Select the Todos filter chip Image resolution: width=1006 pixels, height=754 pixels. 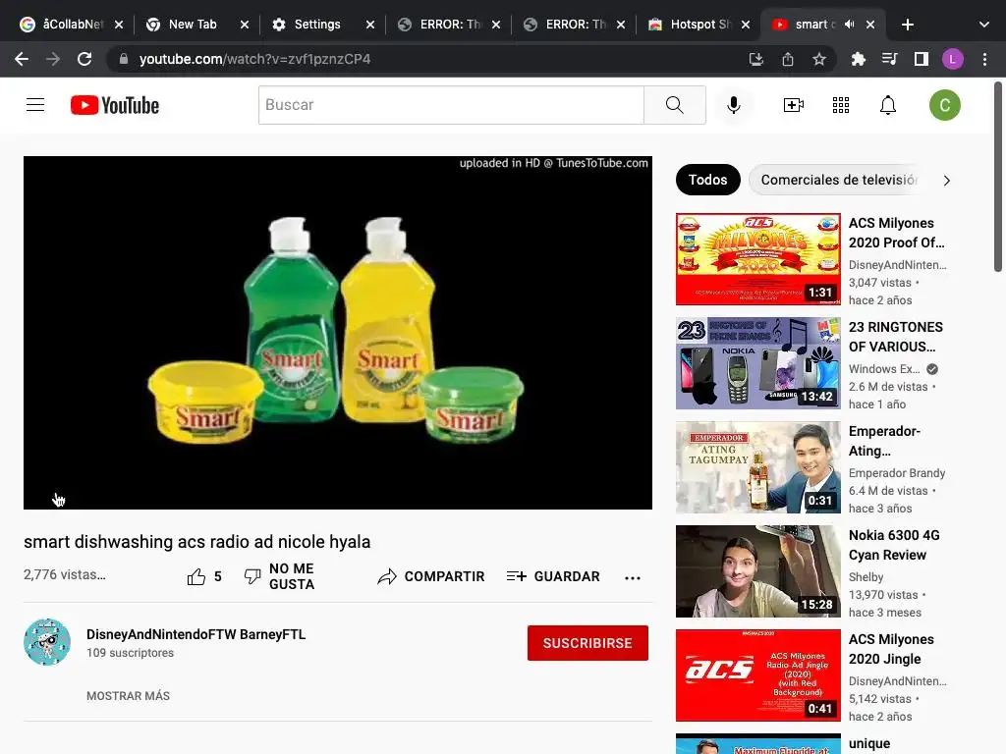(x=707, y=180)
